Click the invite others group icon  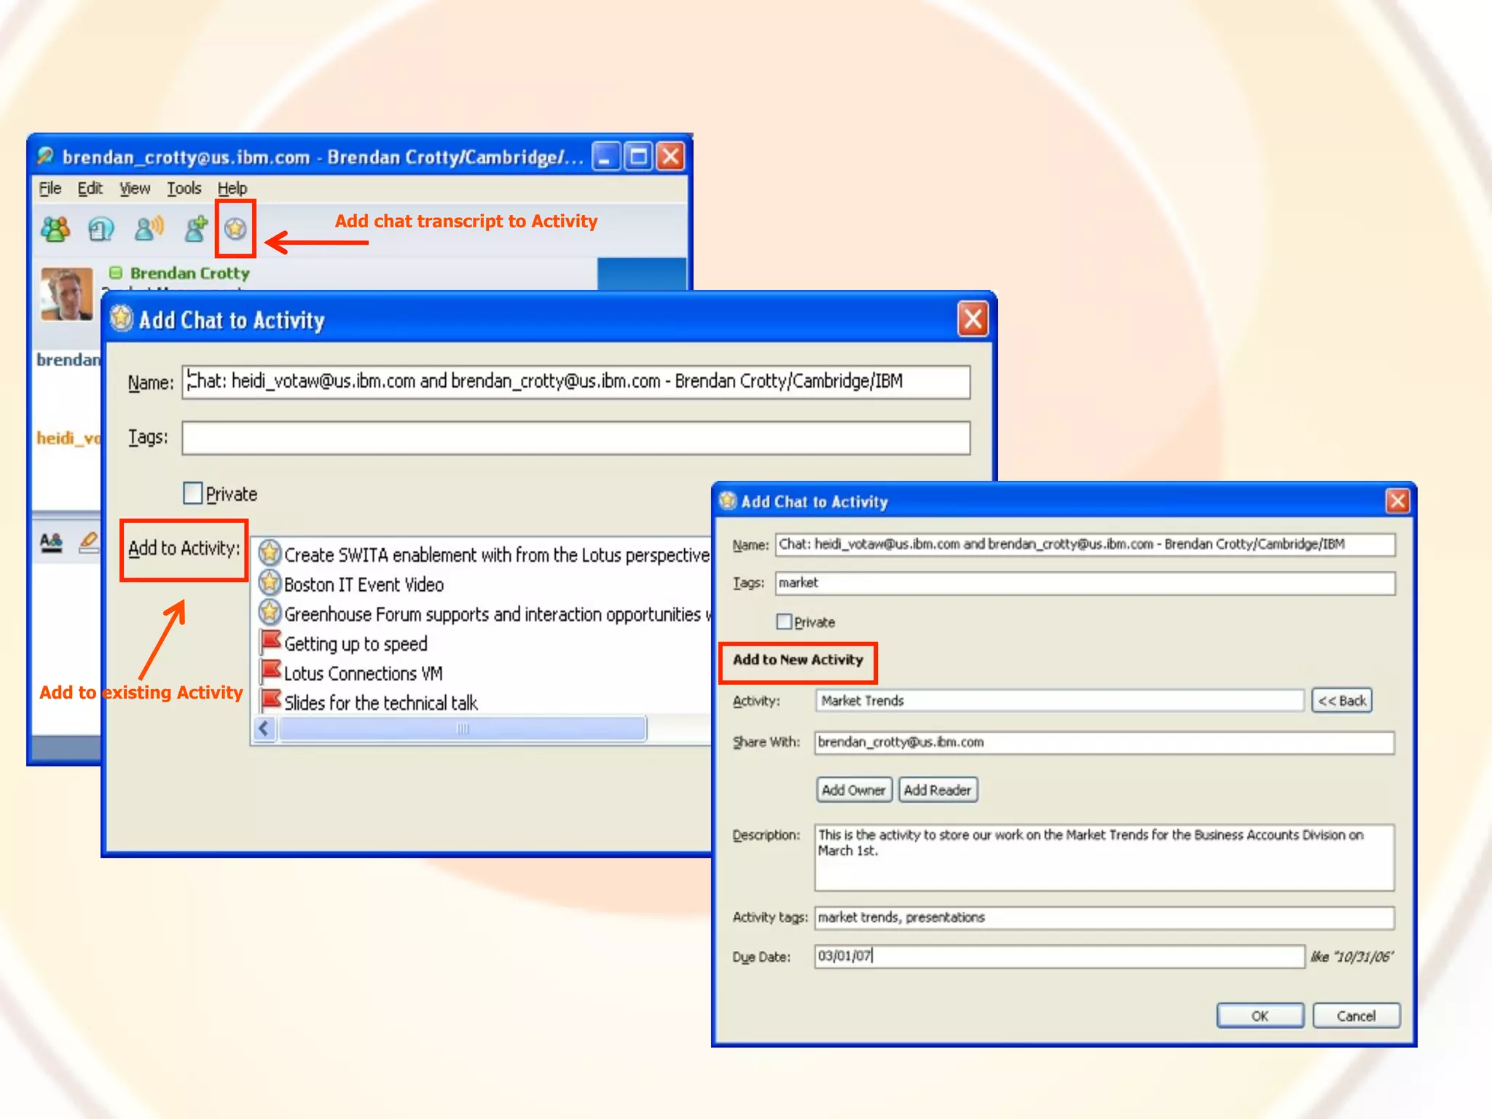(x=55, y=229)
